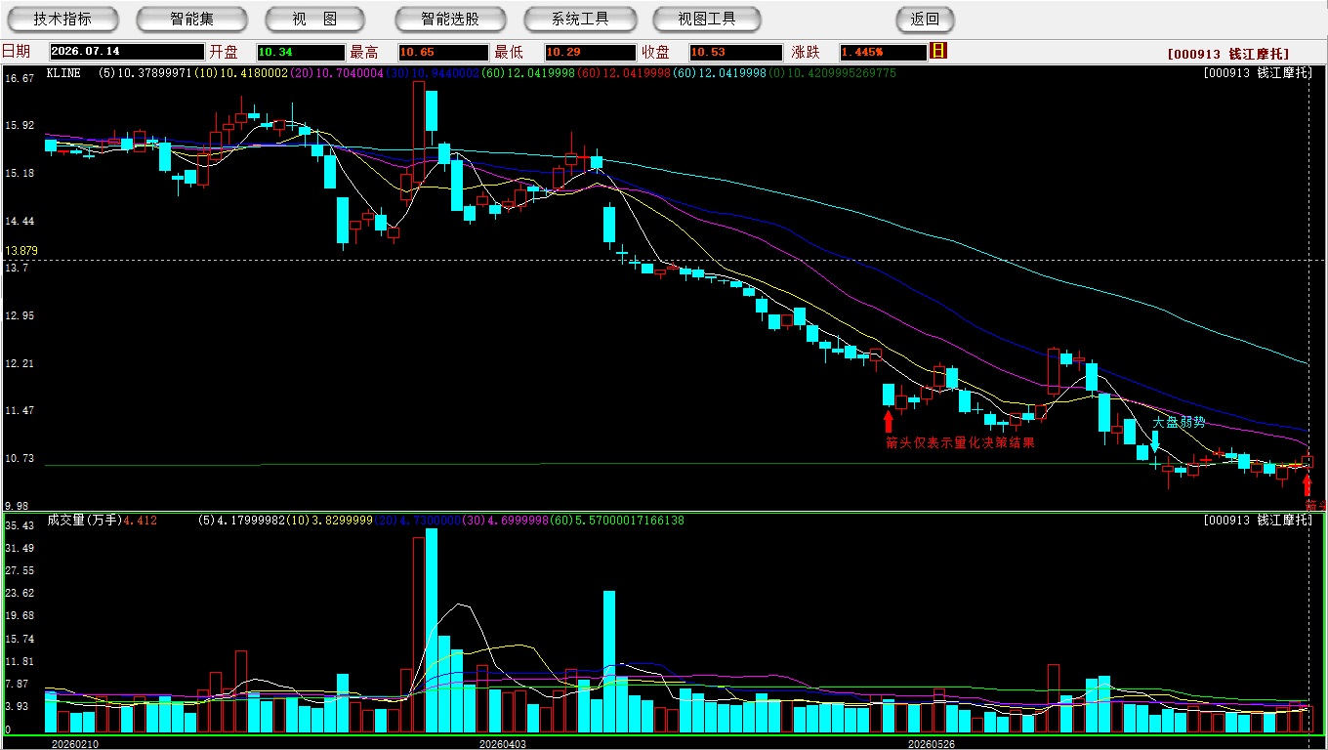Click the (5)4.17999982 volume average value
Viewport: 1328px width, 750px height.
(244, 521)
